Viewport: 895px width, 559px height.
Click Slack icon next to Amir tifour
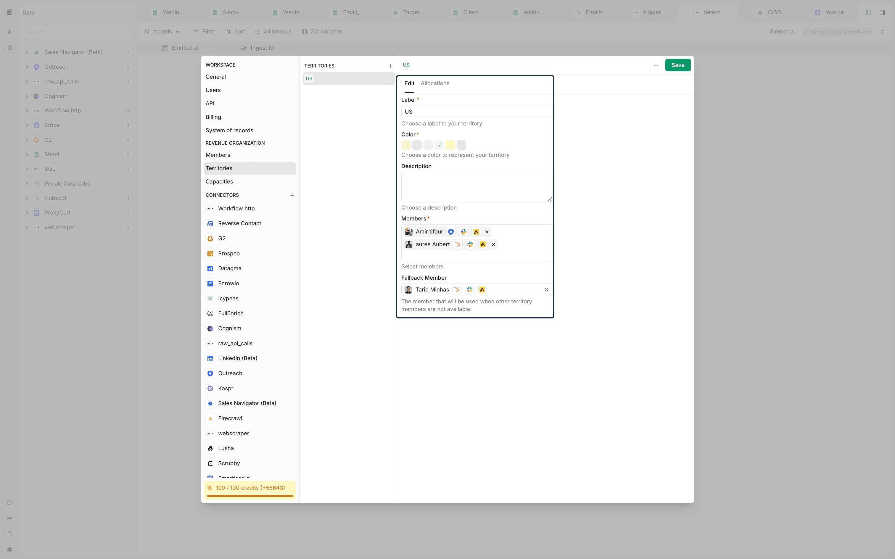point(463,232)
